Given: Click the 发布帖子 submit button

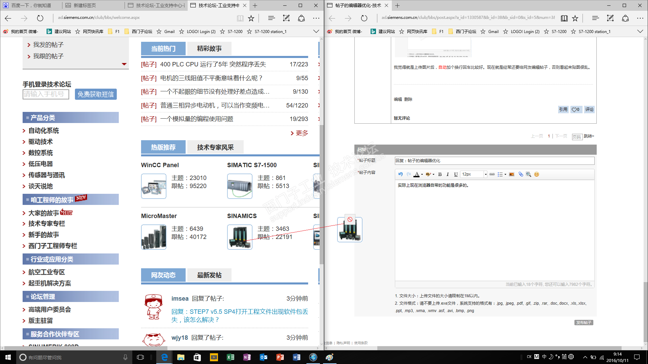Looking at the screenshot, I should click(x=584, y=323).
